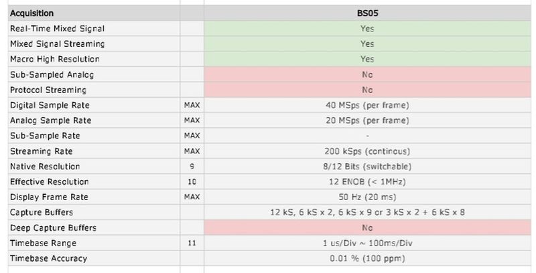This screenshot has width=536, height=273.
Task: Click the Acquisition header cell
Action: (32, 13)
